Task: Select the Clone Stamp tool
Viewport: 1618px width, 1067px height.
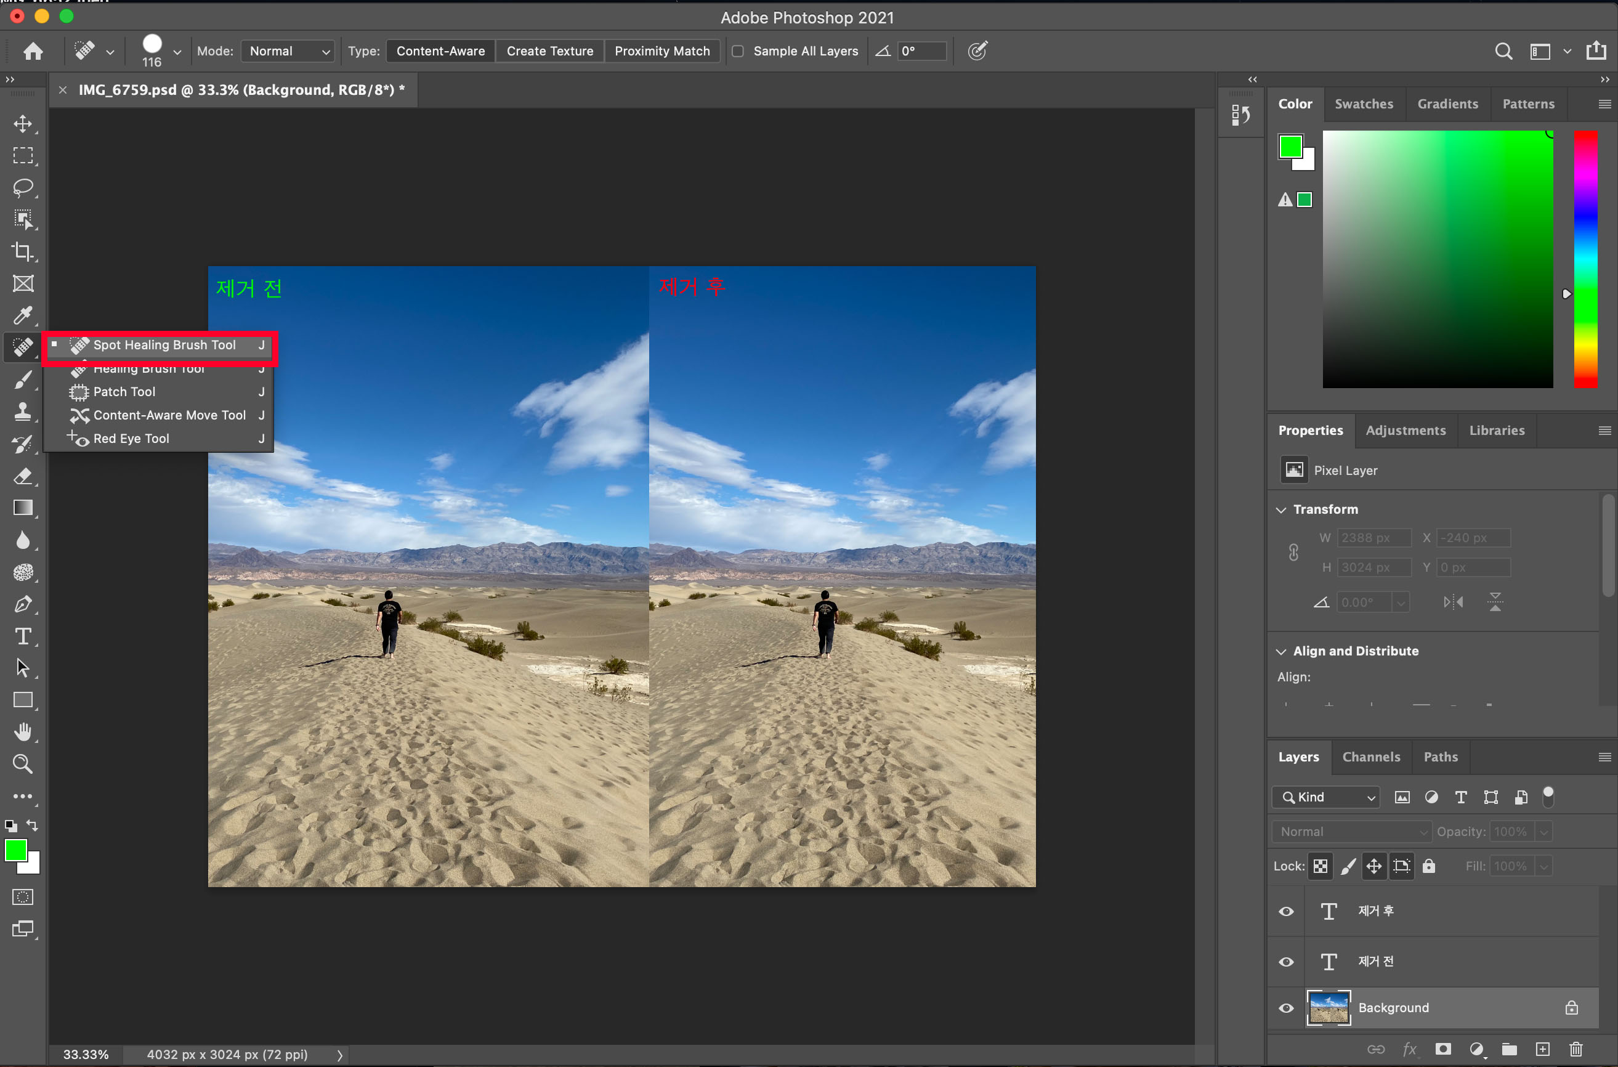Action: pos(23,411)
